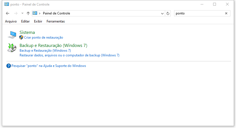Click the Backup e Restauração drive icon

(x=12, y=48)
